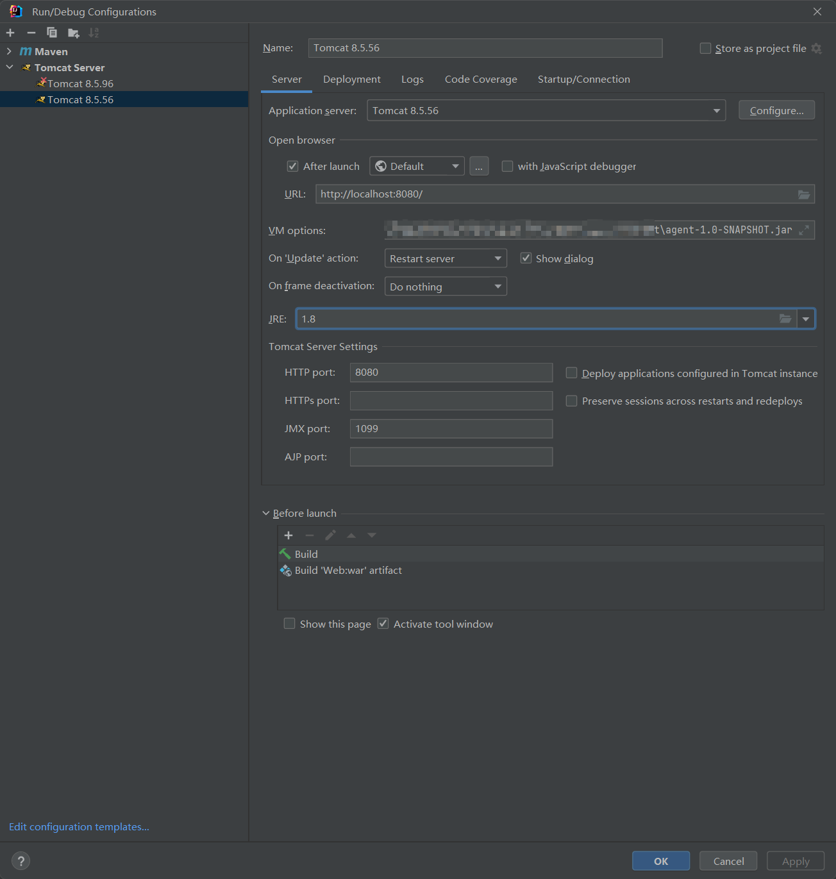Viewport: 836px width, 879px height.
Task: Remove the selected configuration
Action: tap(31, 33)
